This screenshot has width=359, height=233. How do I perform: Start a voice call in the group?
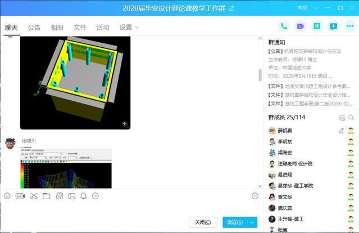[x=284, y=26]
